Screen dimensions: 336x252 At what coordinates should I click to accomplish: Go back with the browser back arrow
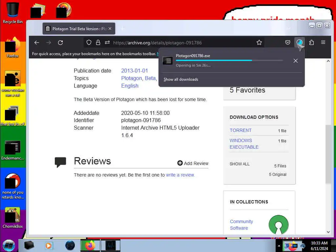[37, 43]
